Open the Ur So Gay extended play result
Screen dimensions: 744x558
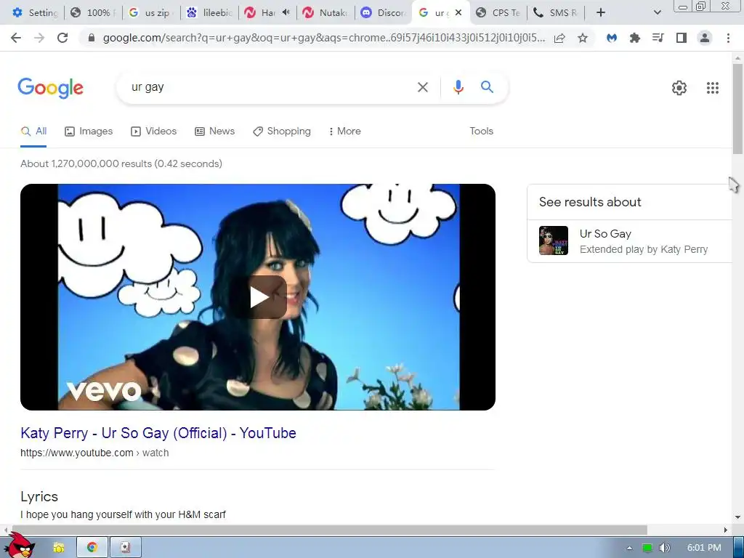pyautogui.click(x=630, y=240)
